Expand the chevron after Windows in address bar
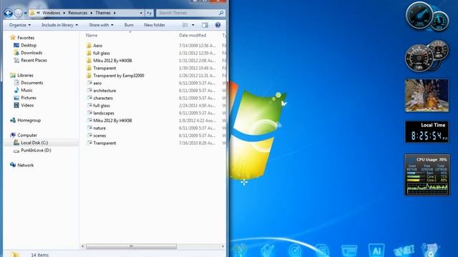The width and height of the screenshot is (458, 257). tap(64, 13)
